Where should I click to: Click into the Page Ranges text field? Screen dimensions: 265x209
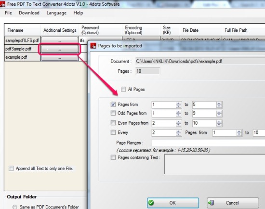(x=208, y=143)
